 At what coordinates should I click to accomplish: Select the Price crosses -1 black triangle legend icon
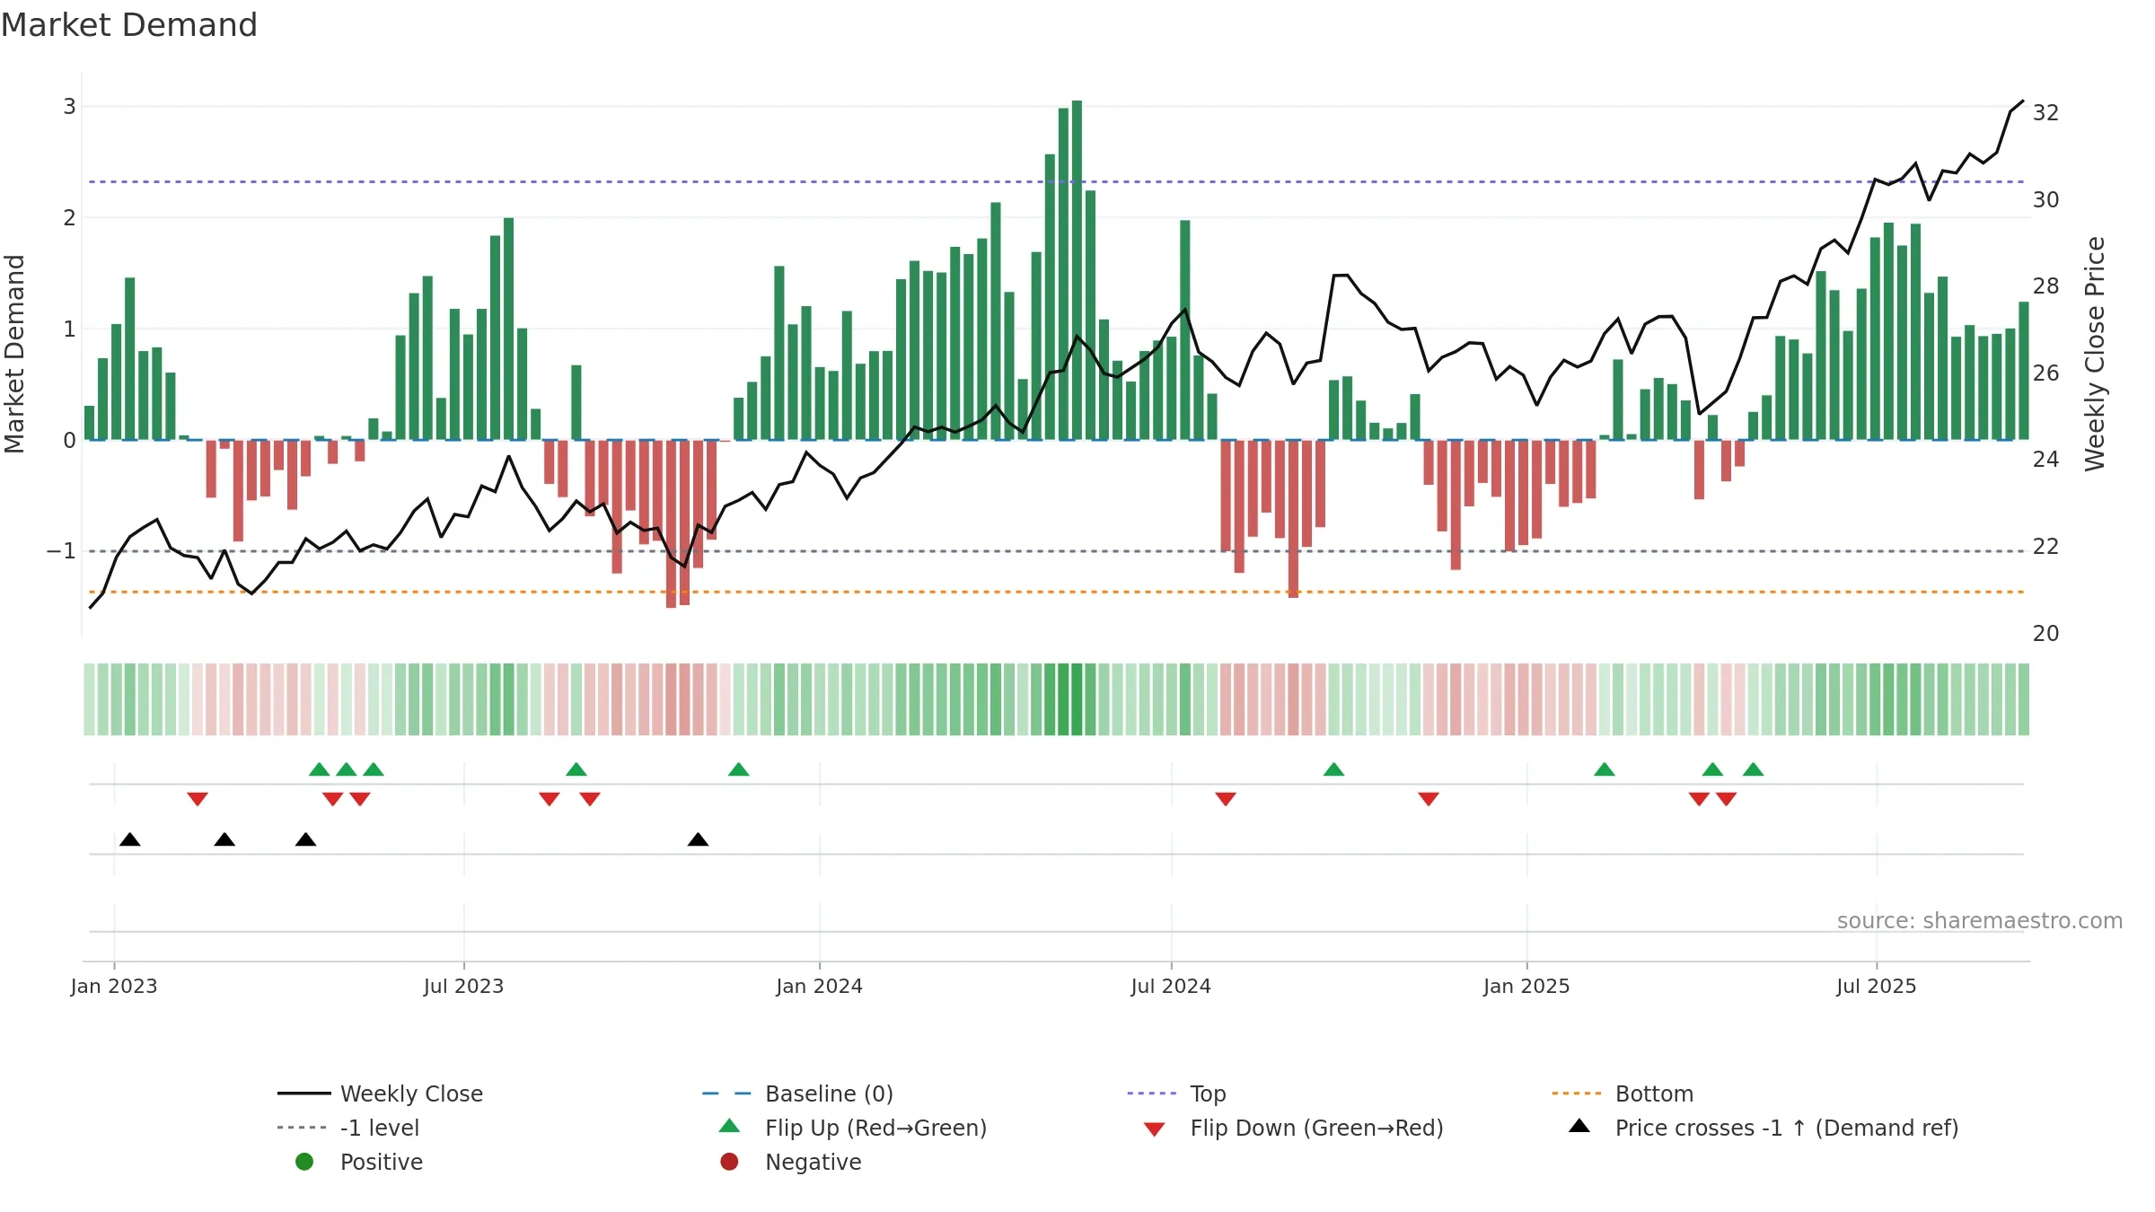[x=1579, y=1126]
